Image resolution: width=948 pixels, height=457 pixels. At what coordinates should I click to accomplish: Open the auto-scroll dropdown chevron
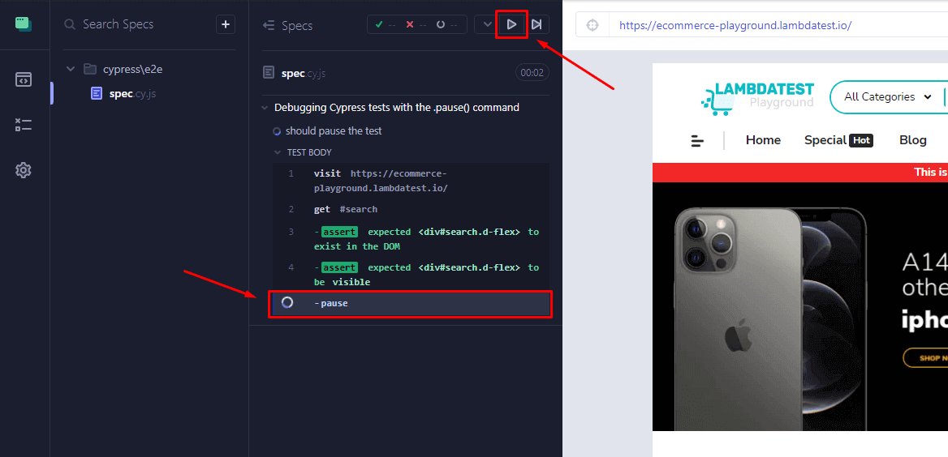point(487,25)
